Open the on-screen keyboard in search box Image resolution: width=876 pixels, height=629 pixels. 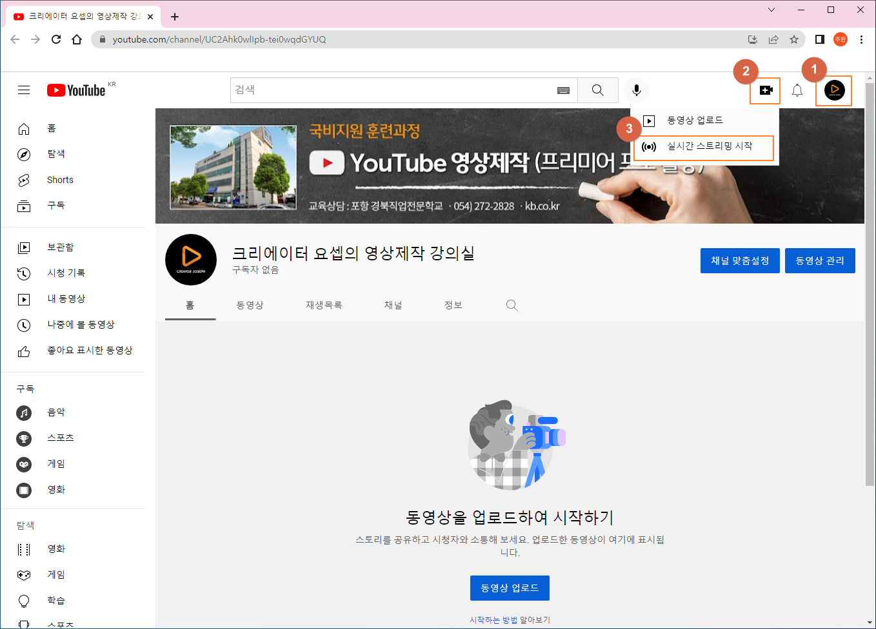coord(563,90)
